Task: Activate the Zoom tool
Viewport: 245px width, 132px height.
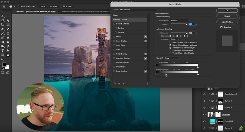Action: 3,59
